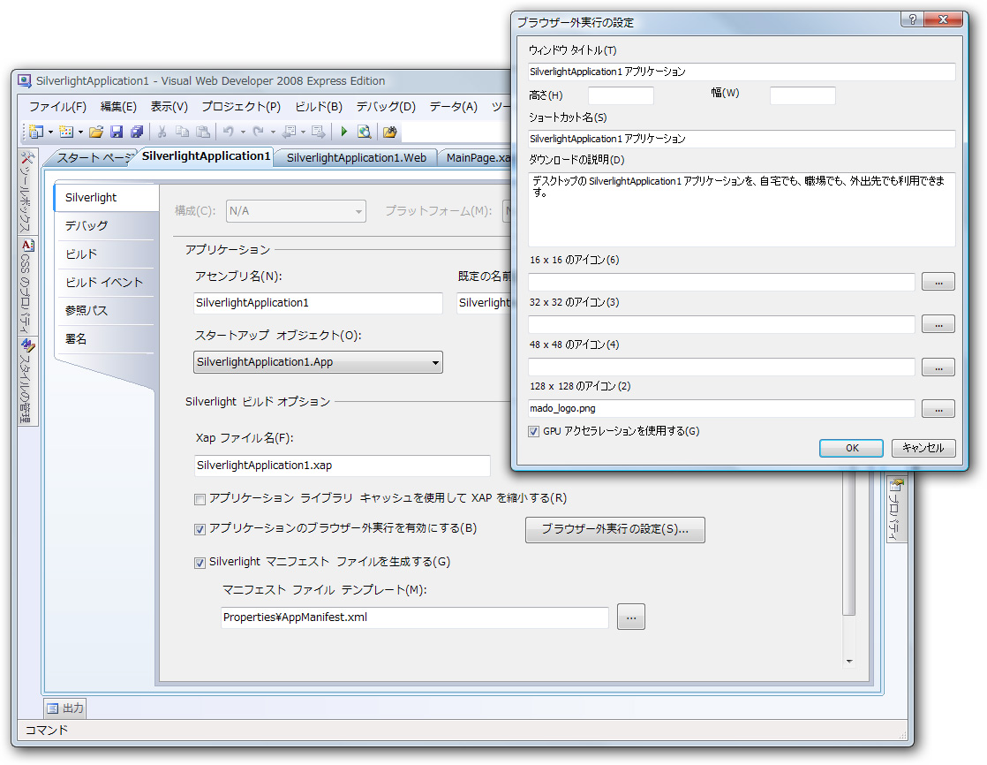Image resolution: width=987 pixels, height=765 pixels.
Task: Enable XAP 縮小 with application library cache
Action: [x=200, y=499]
